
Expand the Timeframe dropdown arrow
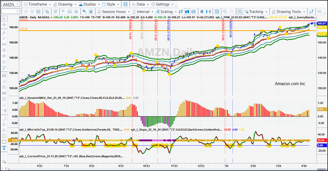[x=50, y=5]
